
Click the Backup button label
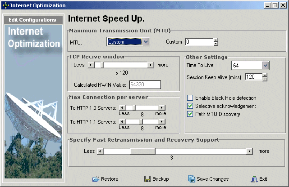click(x=161, y=179)
